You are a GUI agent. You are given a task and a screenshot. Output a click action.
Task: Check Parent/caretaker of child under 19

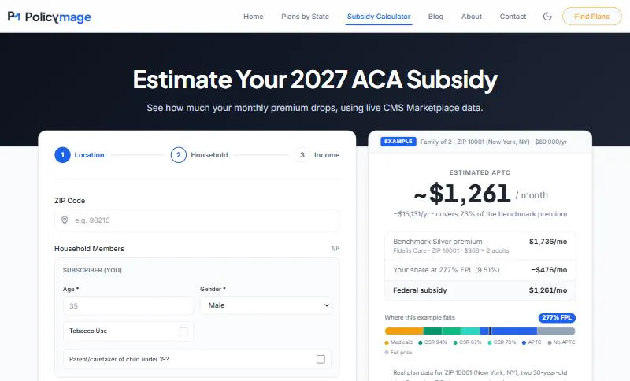(321, 359)
